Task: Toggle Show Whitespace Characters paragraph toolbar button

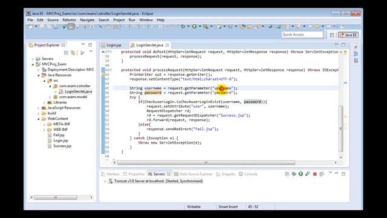Action: click(92, 27)
